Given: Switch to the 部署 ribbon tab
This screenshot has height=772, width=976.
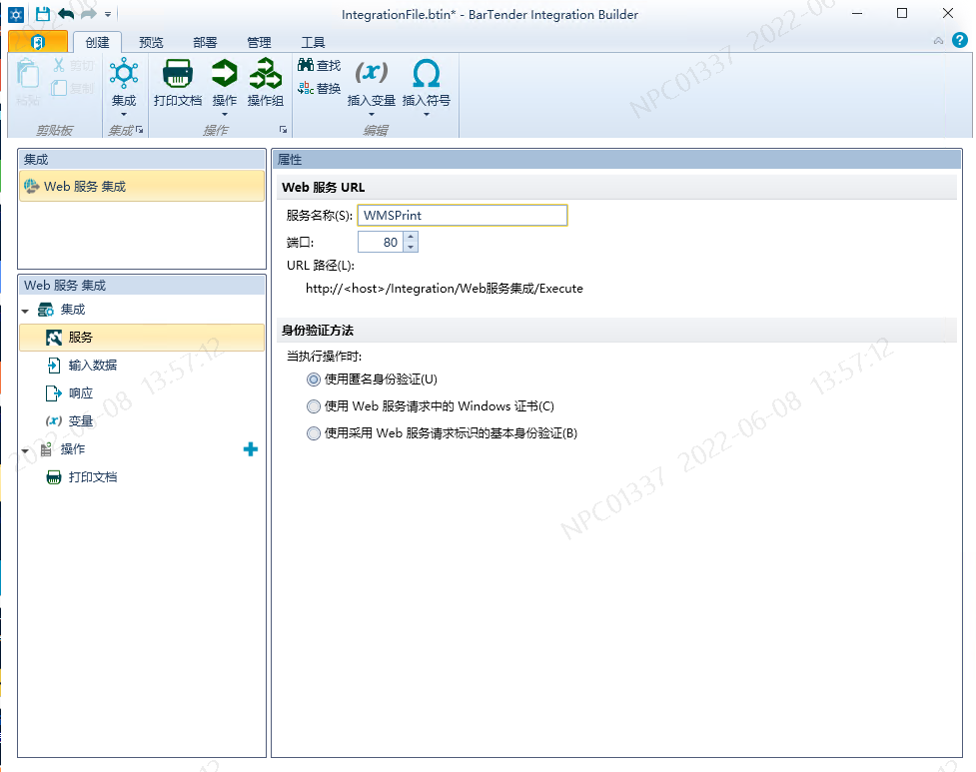Looking at the screenshot, I should 204,42.
